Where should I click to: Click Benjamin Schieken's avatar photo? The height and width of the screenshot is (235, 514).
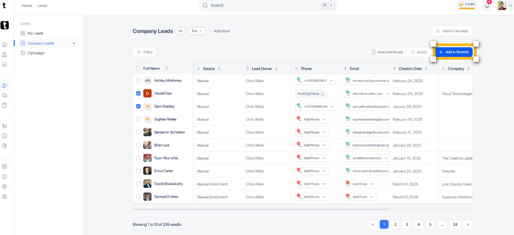pos(147,132)
